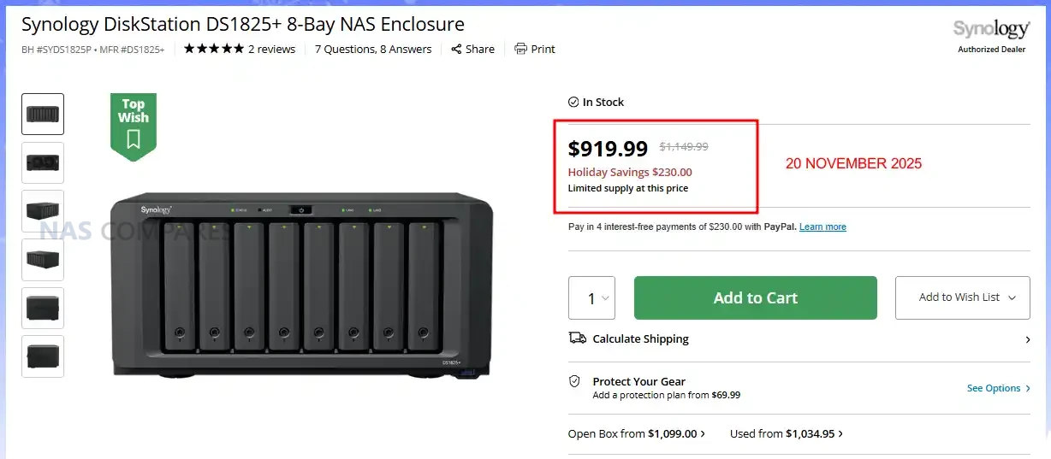Click the Calculate Shipping truck icon
Screen dimensions: 1051x459
(x=578, y=338)
